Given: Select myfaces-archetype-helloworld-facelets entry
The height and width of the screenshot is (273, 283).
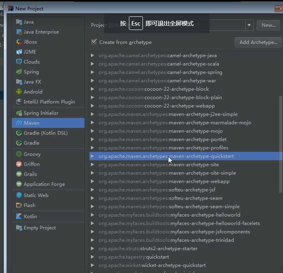Looking at the screenshot, I should (179, 224).
